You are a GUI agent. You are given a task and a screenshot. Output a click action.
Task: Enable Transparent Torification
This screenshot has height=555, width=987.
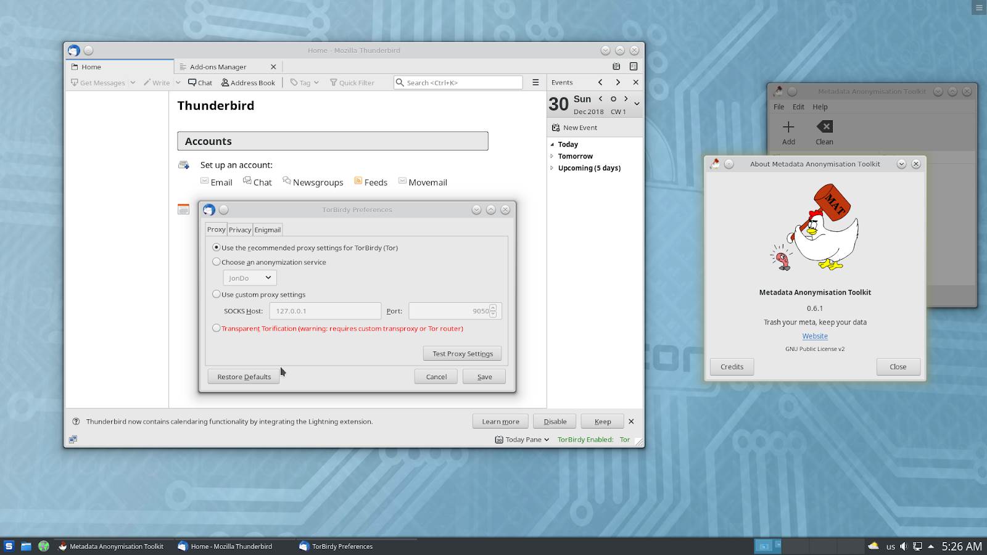pyautogui.click(x=217, y=328)
